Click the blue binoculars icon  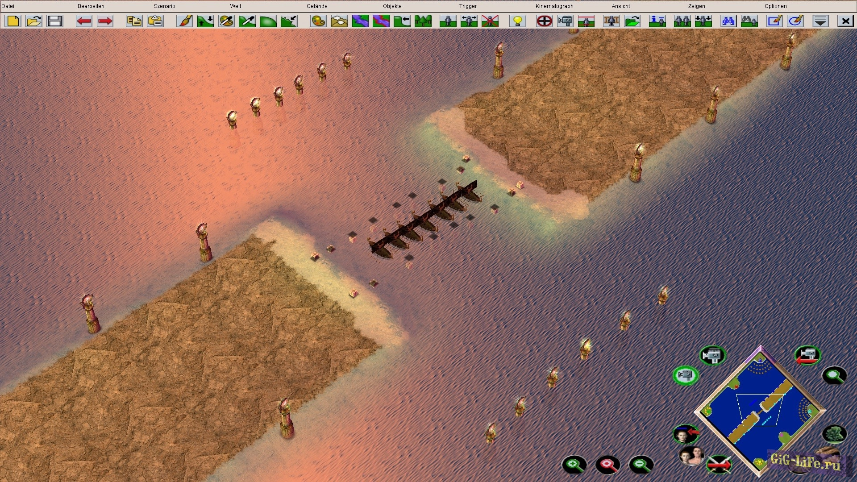(728, 21)
